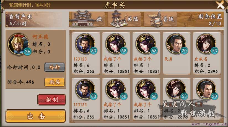Viewport: 228px width, 127px height.
Task: Click bottom-right level 20 militia portrait
Action: coord(206,89)
